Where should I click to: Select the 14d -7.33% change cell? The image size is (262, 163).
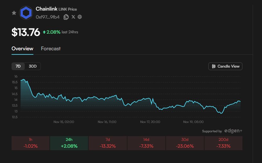click(146, 143)
